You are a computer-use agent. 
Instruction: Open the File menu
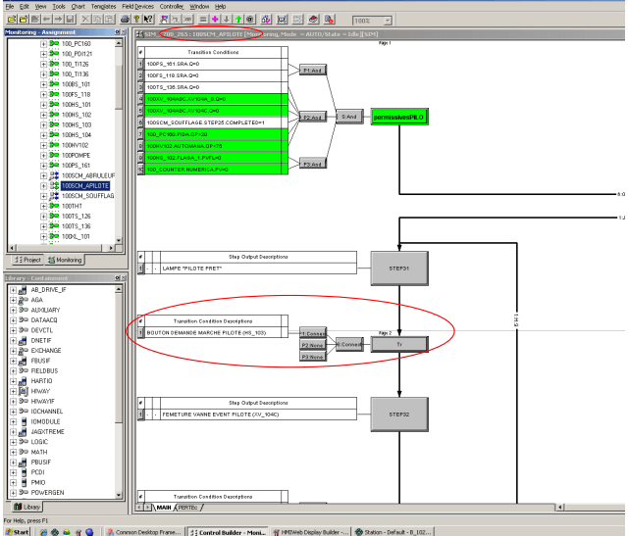point(10,7)
